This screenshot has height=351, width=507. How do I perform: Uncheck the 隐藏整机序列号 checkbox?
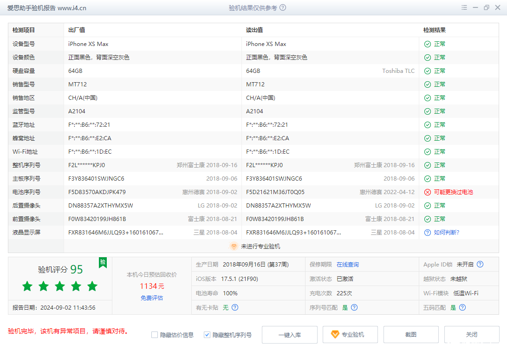[207, 335]
